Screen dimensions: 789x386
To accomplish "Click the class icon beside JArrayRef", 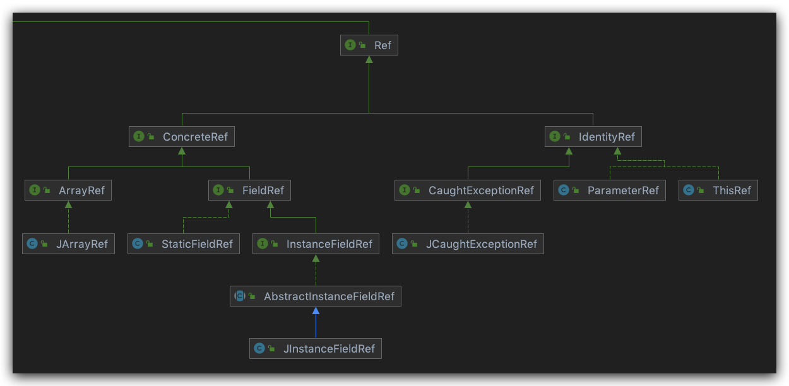I will (32, 244).
